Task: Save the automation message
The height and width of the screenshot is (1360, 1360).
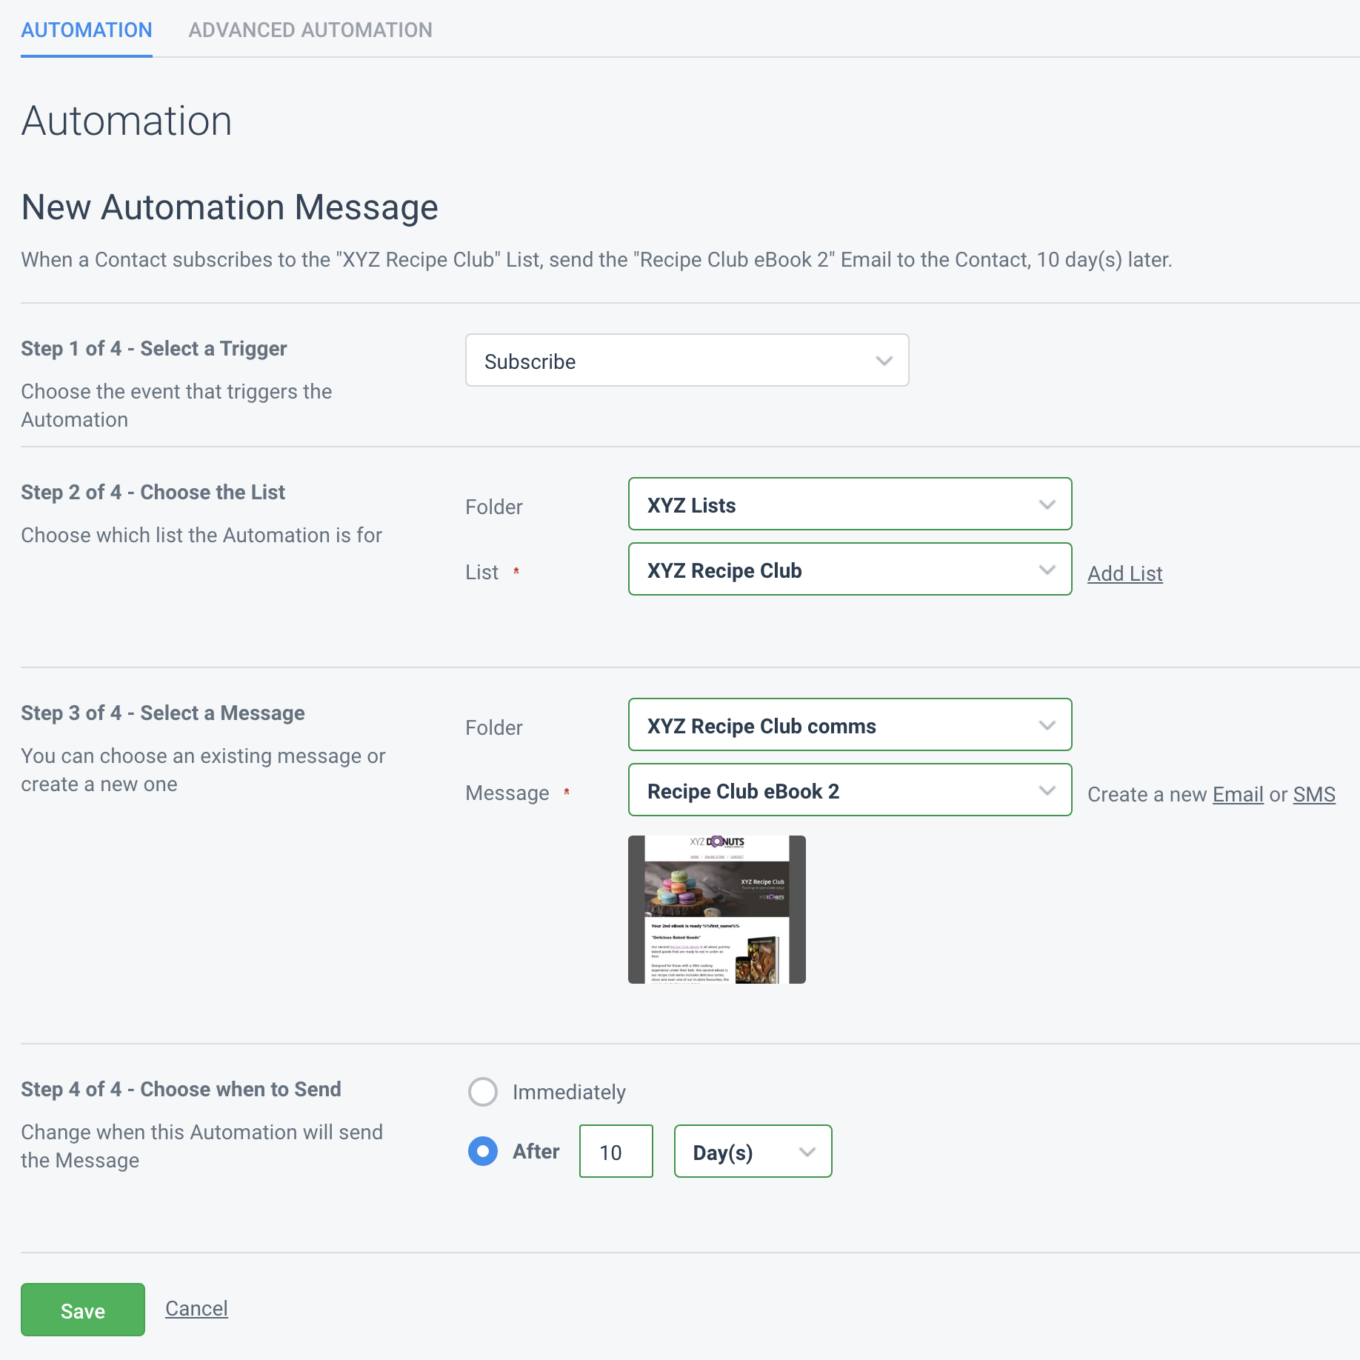Action: click(83, 1310)
